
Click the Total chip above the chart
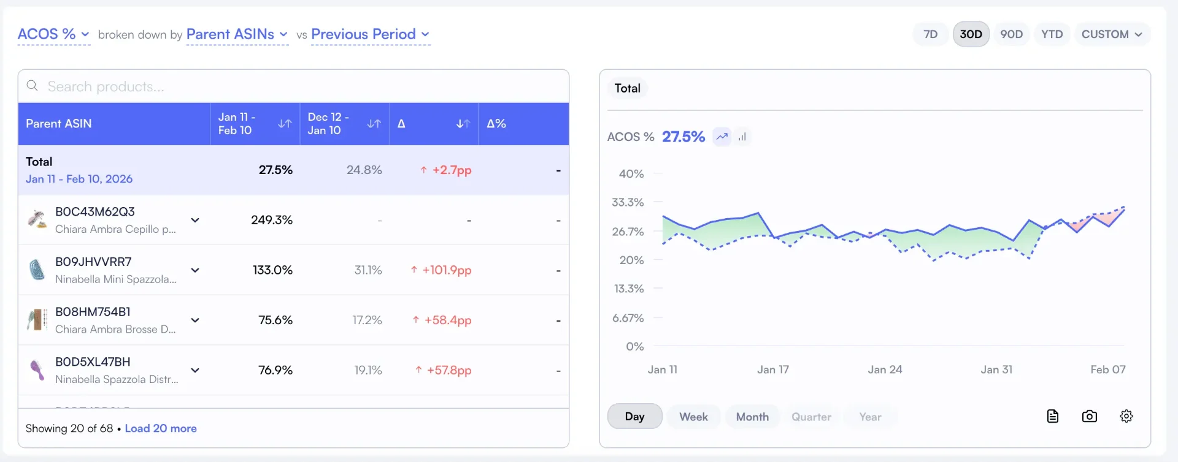628,88
